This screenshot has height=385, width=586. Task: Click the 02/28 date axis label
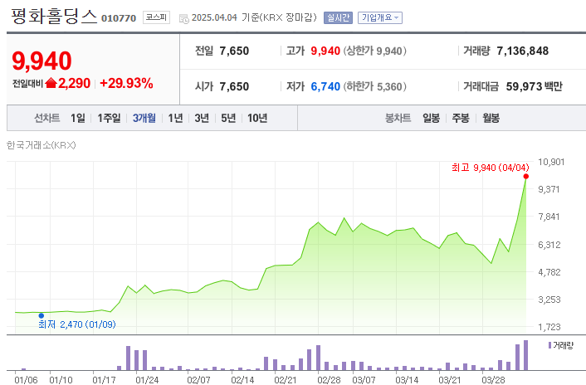point(329,380)
